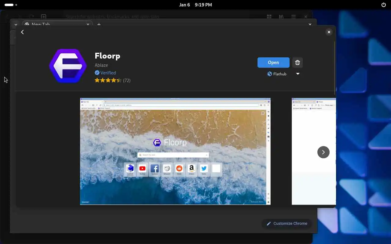Add a new tab in Chrome
Viewport: 391px width, 244px height.
pyautogui.click(x=99, y=24)
